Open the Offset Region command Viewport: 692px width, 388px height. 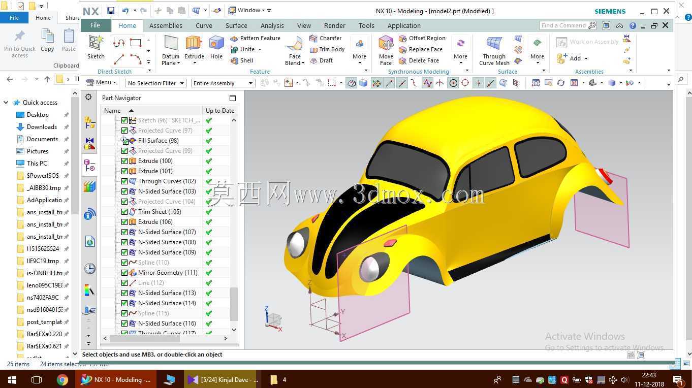click(x=422, y=38)
